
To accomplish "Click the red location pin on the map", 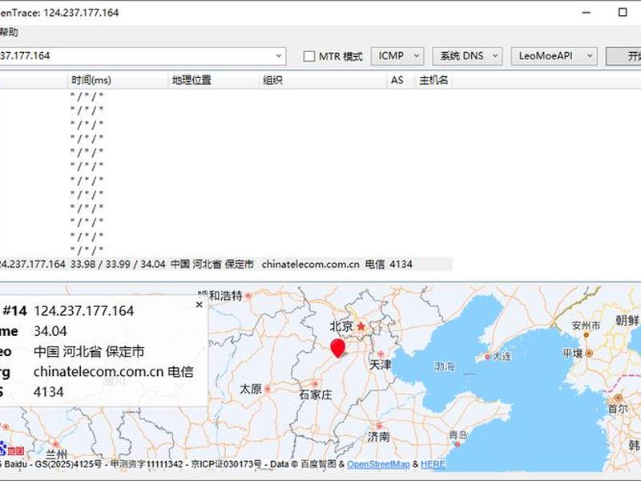I will pos(337,348).
